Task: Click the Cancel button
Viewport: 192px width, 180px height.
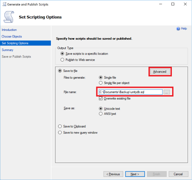Action: [178, 174]
